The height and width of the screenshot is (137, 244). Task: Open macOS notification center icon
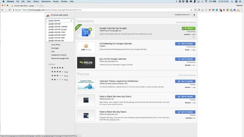point(240,2)
